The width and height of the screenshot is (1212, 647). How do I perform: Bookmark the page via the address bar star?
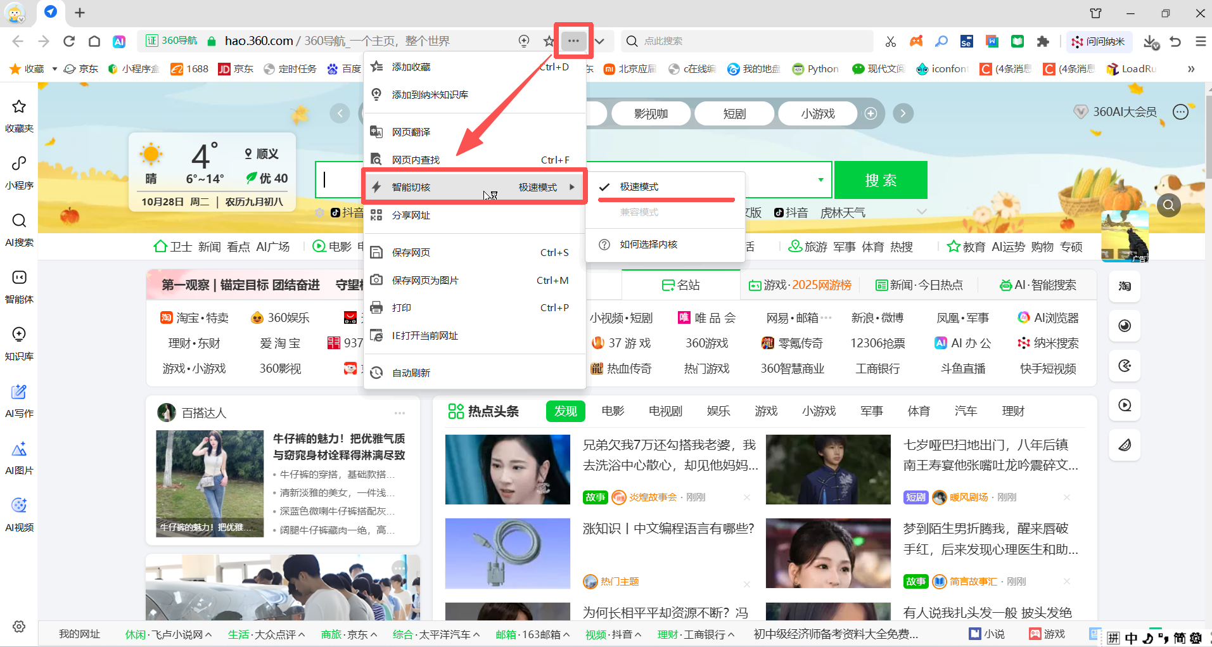pyautogui.click(x=547, y=41)
